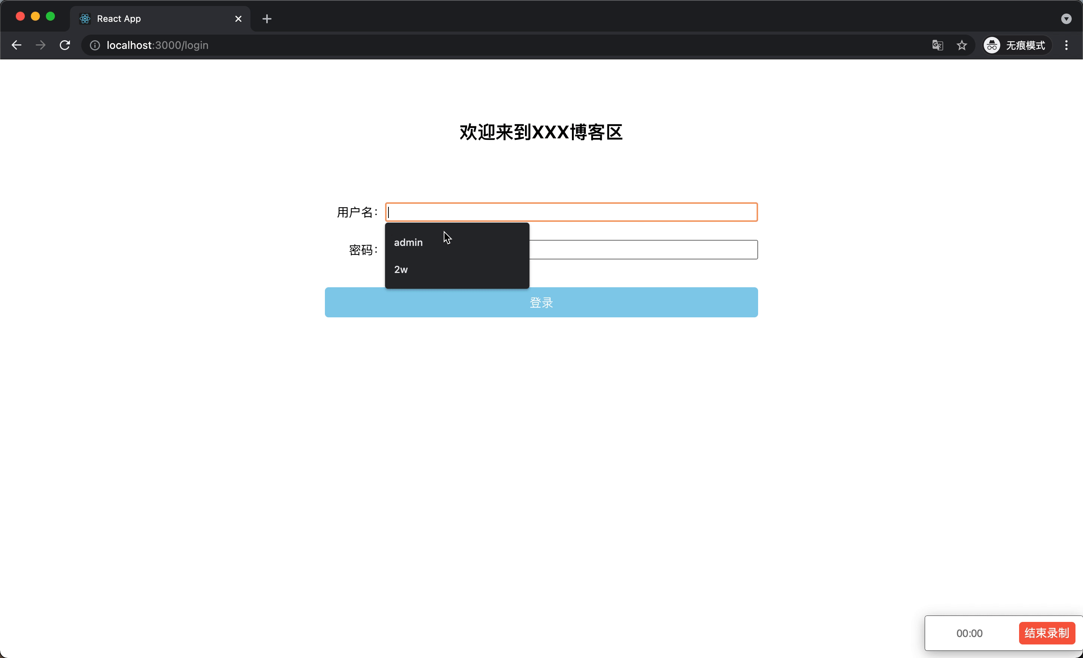Viewport: 1083px width, 658px height.
Task: Open the Google Translate page icon
Action: point(938,45)
